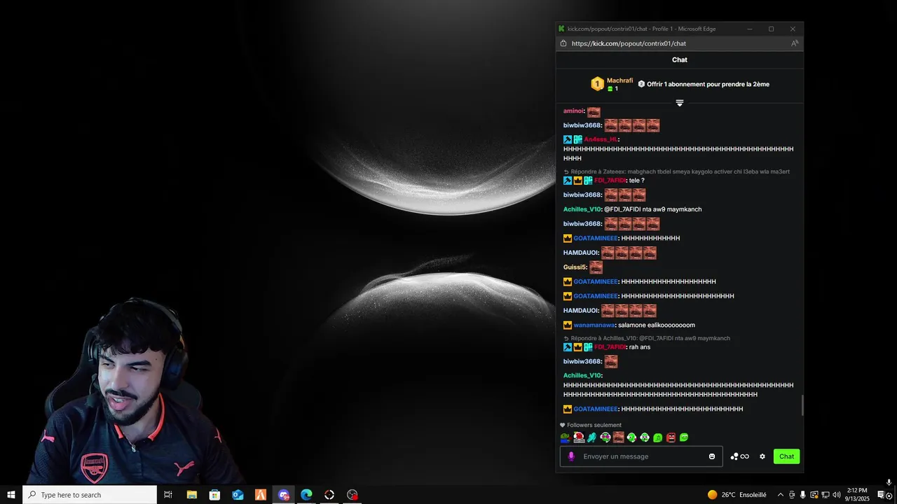The image size is (897, 504).
Task: Click the channel points infinity icon
Action: tap(740, 456)
